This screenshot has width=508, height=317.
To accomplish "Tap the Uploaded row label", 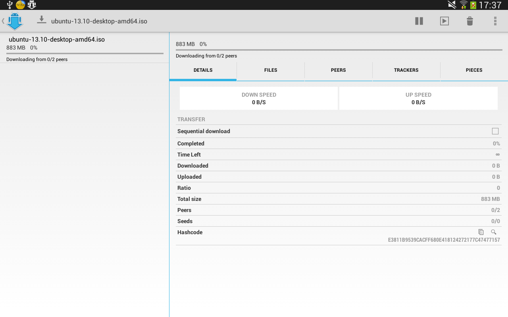I will pyautogui.click(x=189, y=177).
